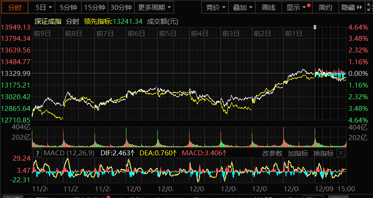The width and height of the screenshot is (373, 198).
Task: Click the 隐藏 hide button
Action: 350,7
